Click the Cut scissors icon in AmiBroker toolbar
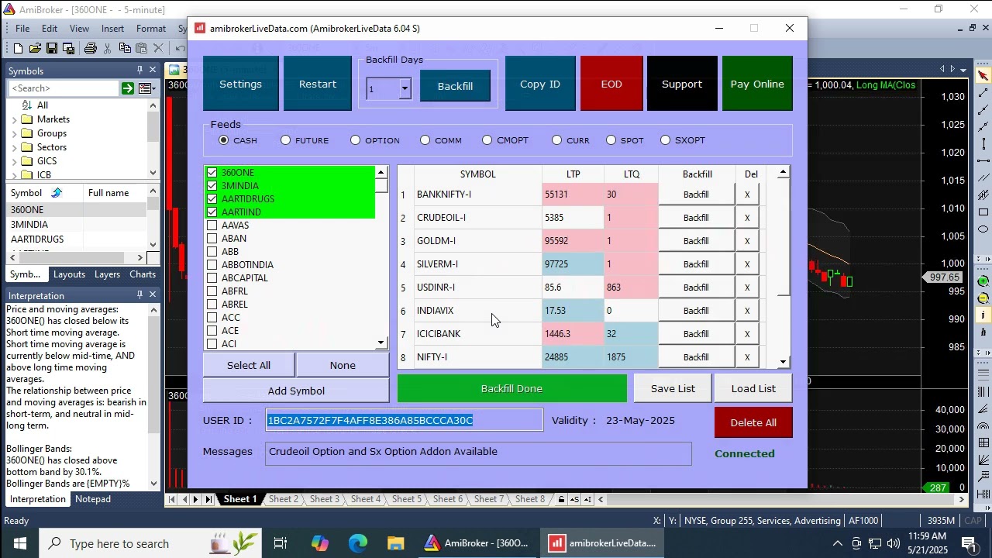This screenshot has height=558, width=992. coord(108,49)
